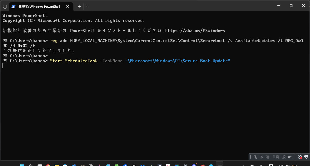The height and width of the screenshot is (166, 310).
Task: Select the R漢 input setting on IME toolbar
Action: pyautogui.click(x=276, y=157)
